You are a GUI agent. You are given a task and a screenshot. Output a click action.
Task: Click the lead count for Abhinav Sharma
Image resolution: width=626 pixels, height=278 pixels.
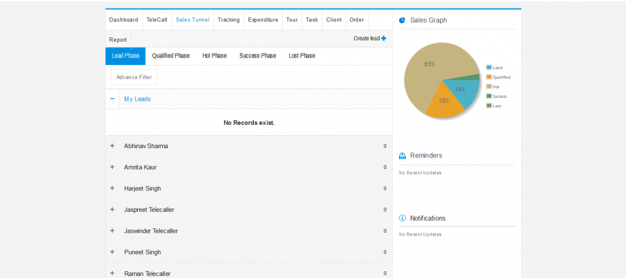click(x=385, y=146)
